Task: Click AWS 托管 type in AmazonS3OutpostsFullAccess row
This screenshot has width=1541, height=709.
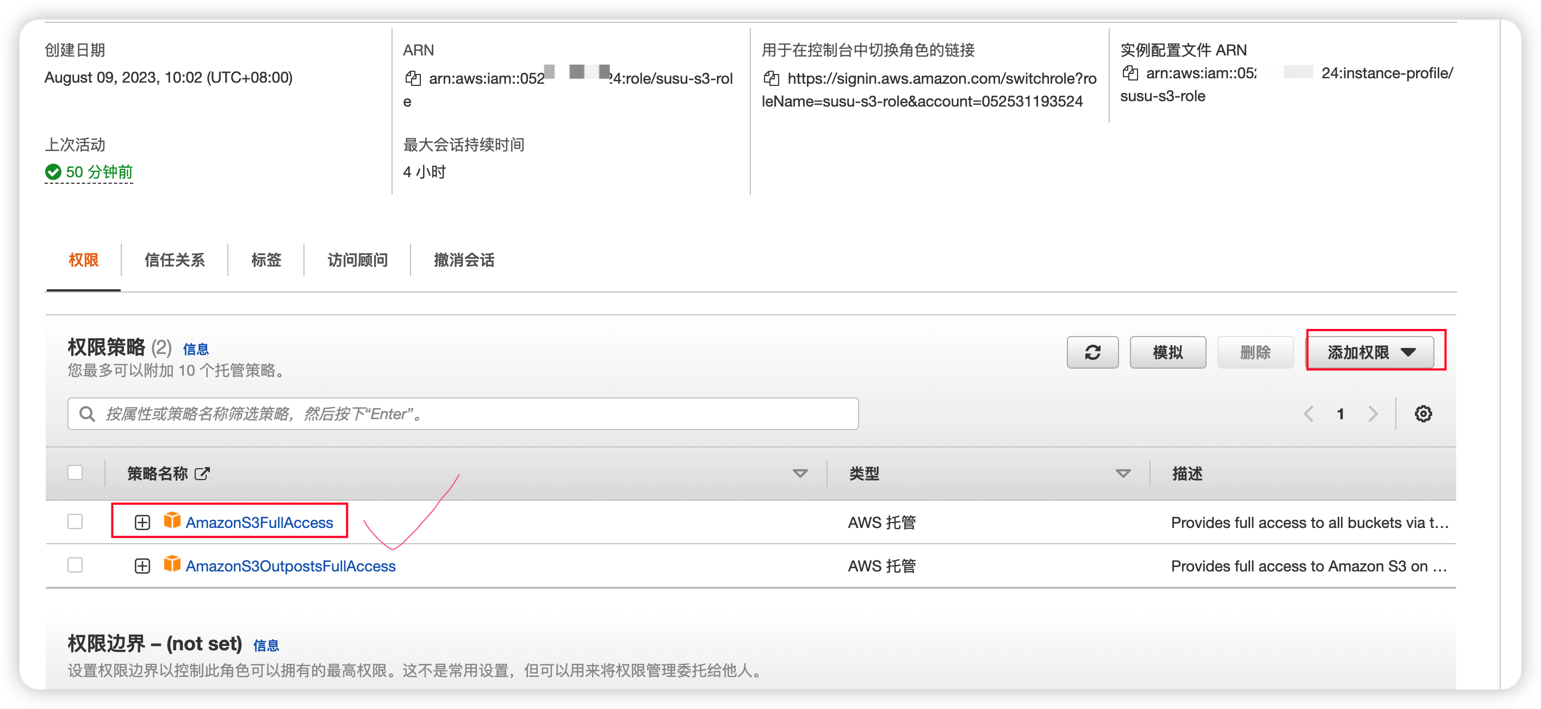Action: pos(882,566)
